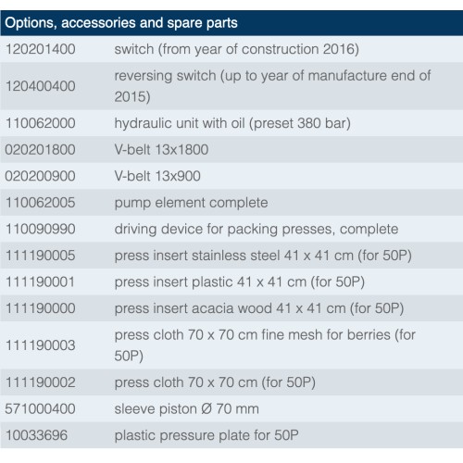Select pump element complete row
This screenshot has width=463, height=463.
pos(231,203)
